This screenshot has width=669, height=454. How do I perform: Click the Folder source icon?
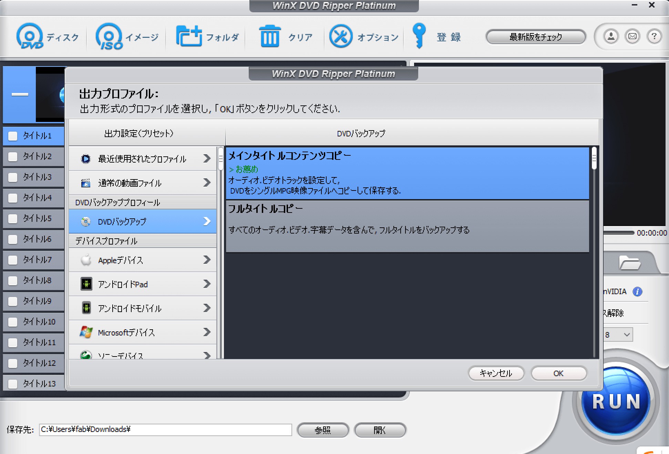(189, 36)
